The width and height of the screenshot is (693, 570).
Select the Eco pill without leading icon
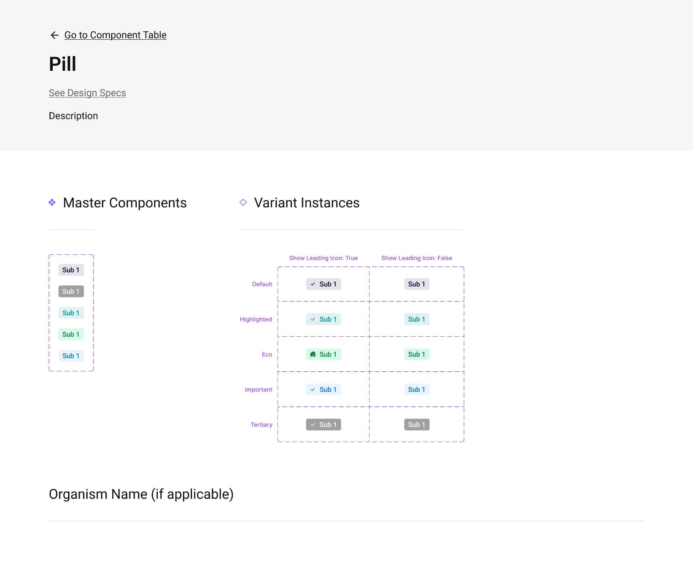[417, 354]
